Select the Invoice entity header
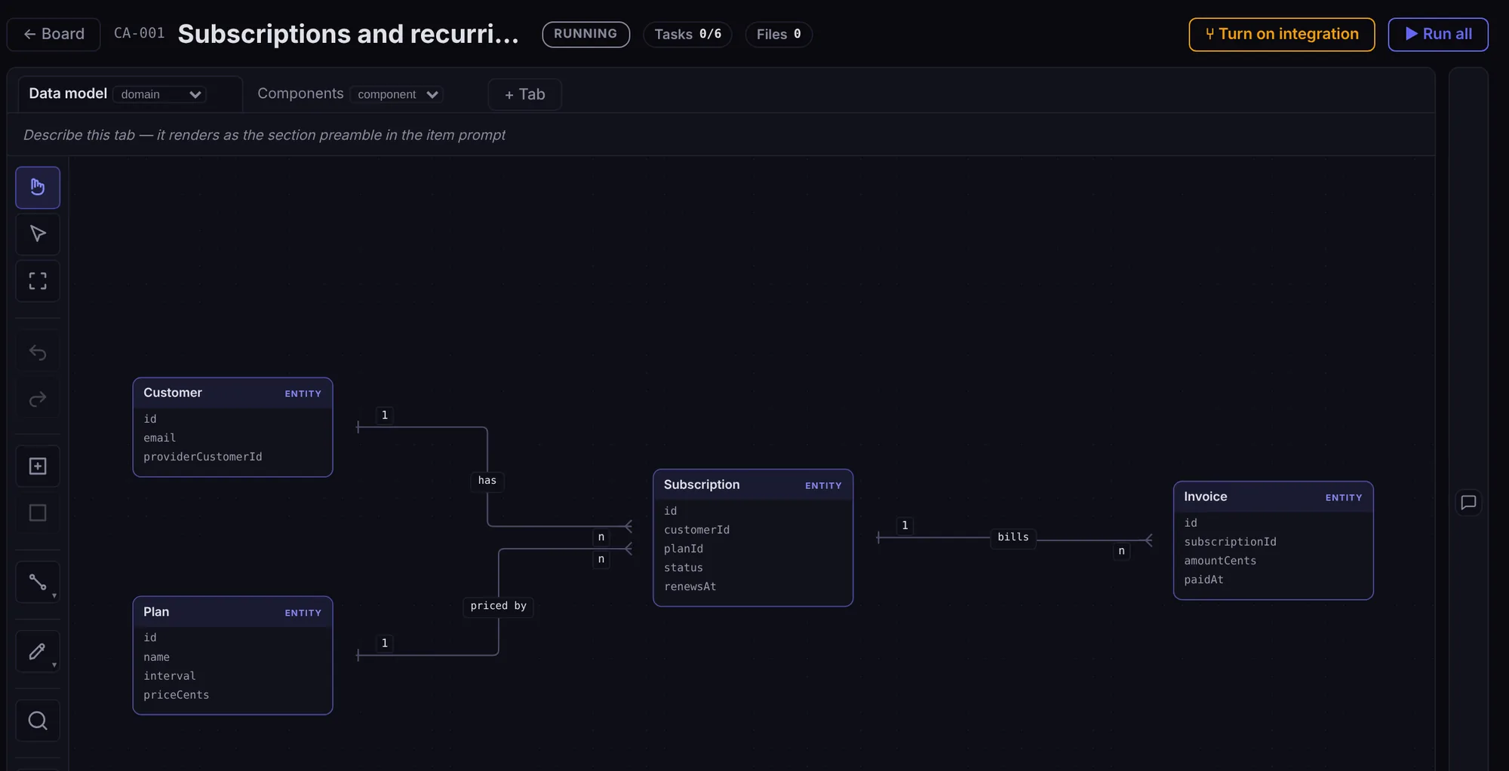1509x771 pixels. click(1273, 497)
